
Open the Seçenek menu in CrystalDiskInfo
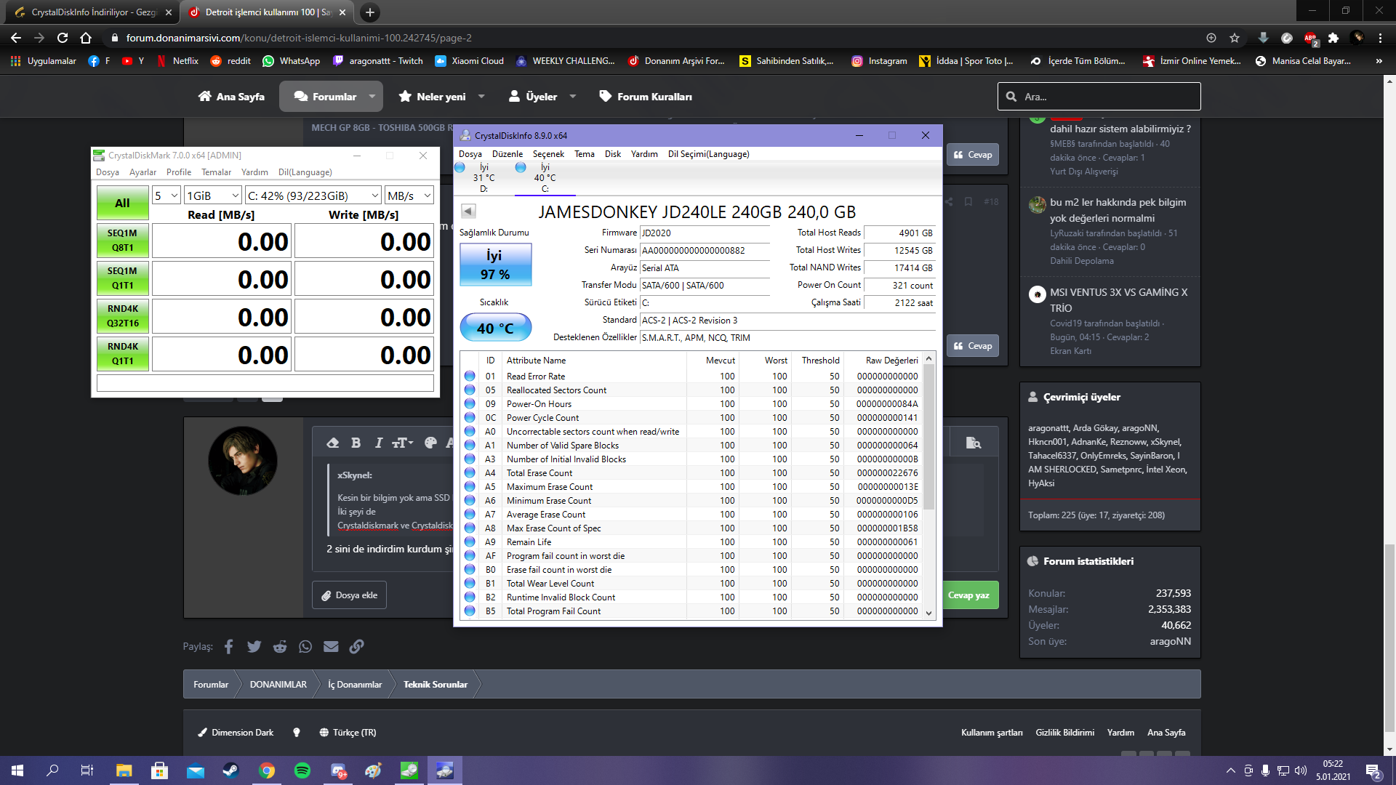(x=548, y=154)
